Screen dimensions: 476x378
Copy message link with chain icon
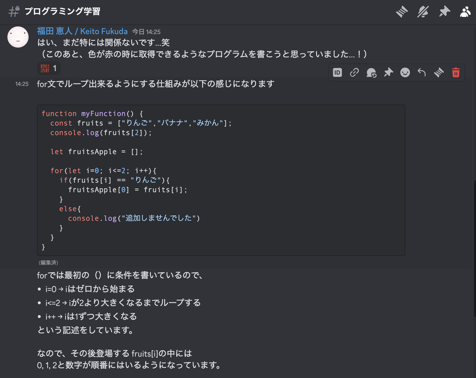[x=354, y=72]
